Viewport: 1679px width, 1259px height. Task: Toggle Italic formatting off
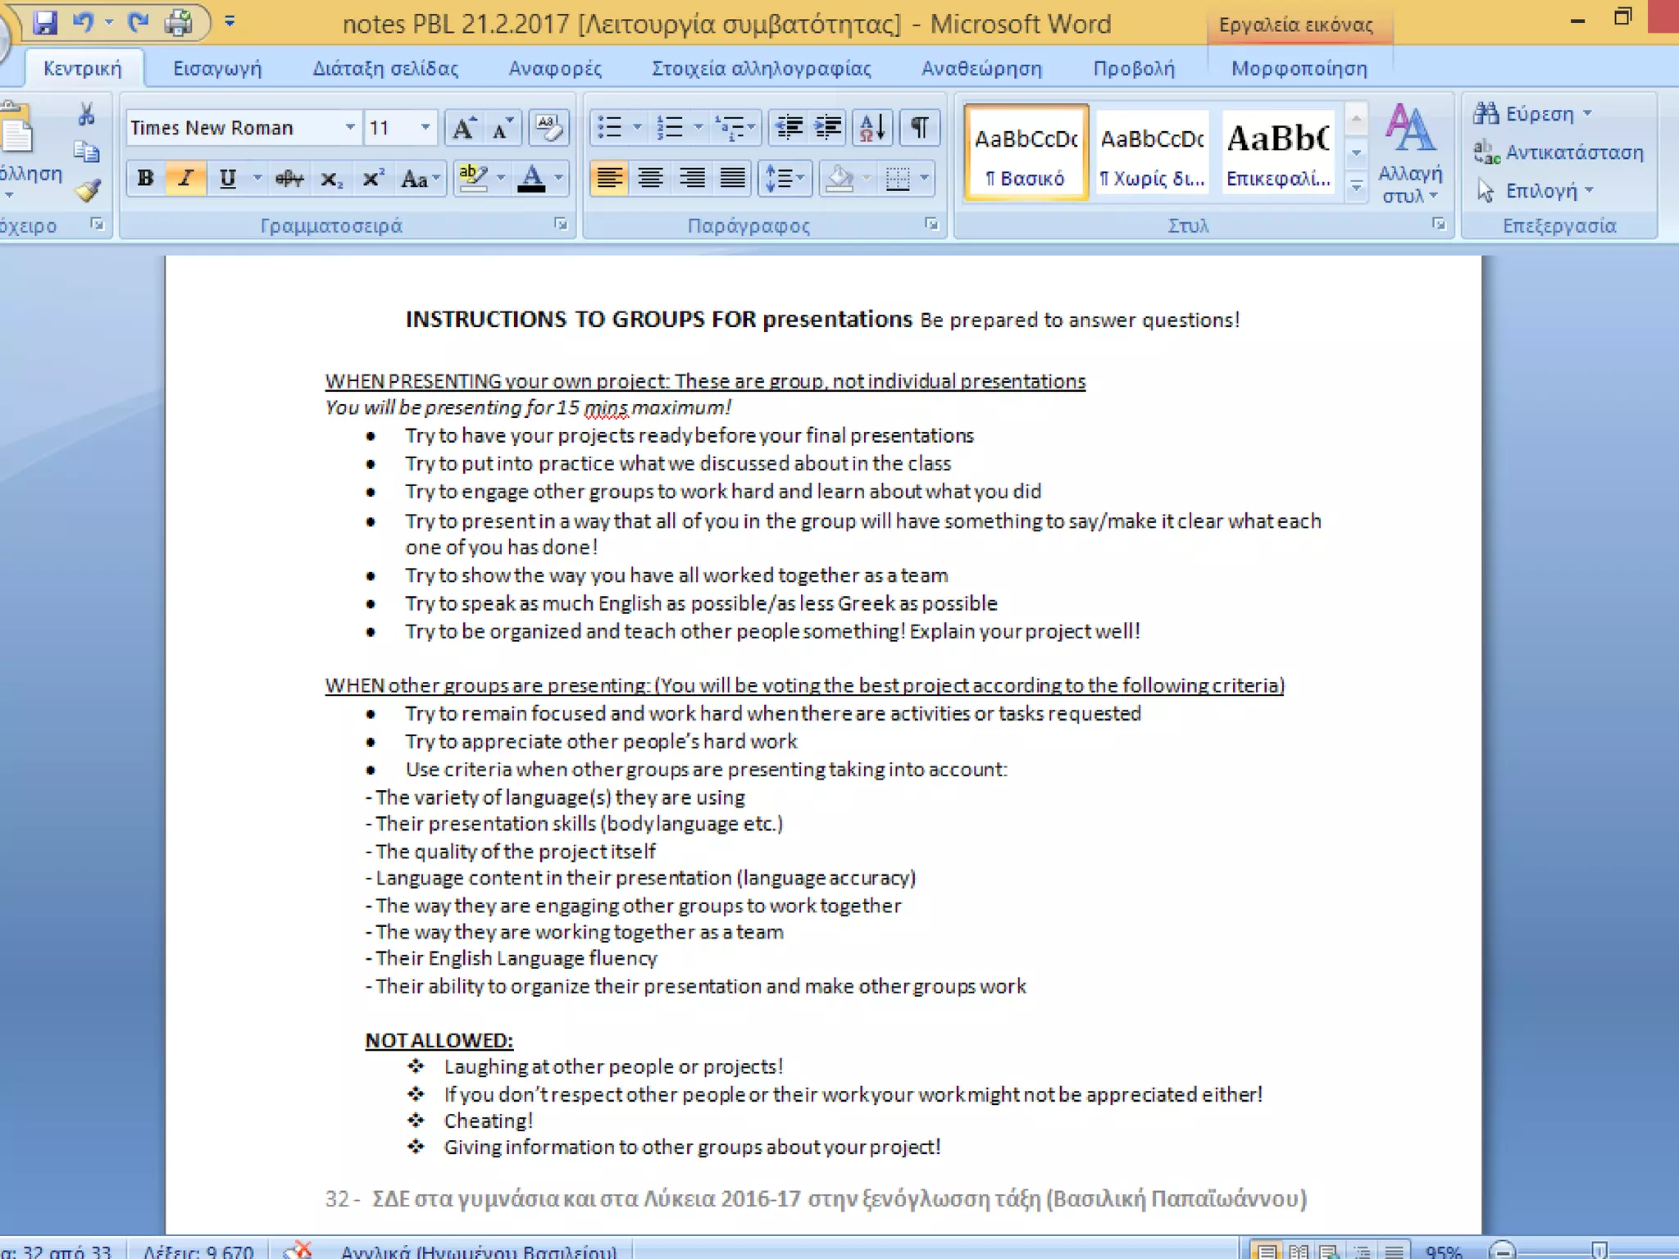coord(186,178)
